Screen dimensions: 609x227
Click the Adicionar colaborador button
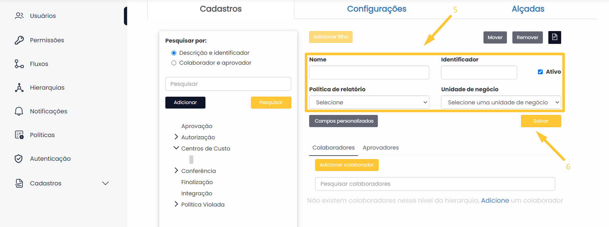click(x=346, y=165)
